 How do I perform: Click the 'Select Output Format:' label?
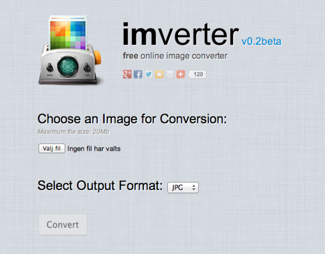[x=100, y=186]
